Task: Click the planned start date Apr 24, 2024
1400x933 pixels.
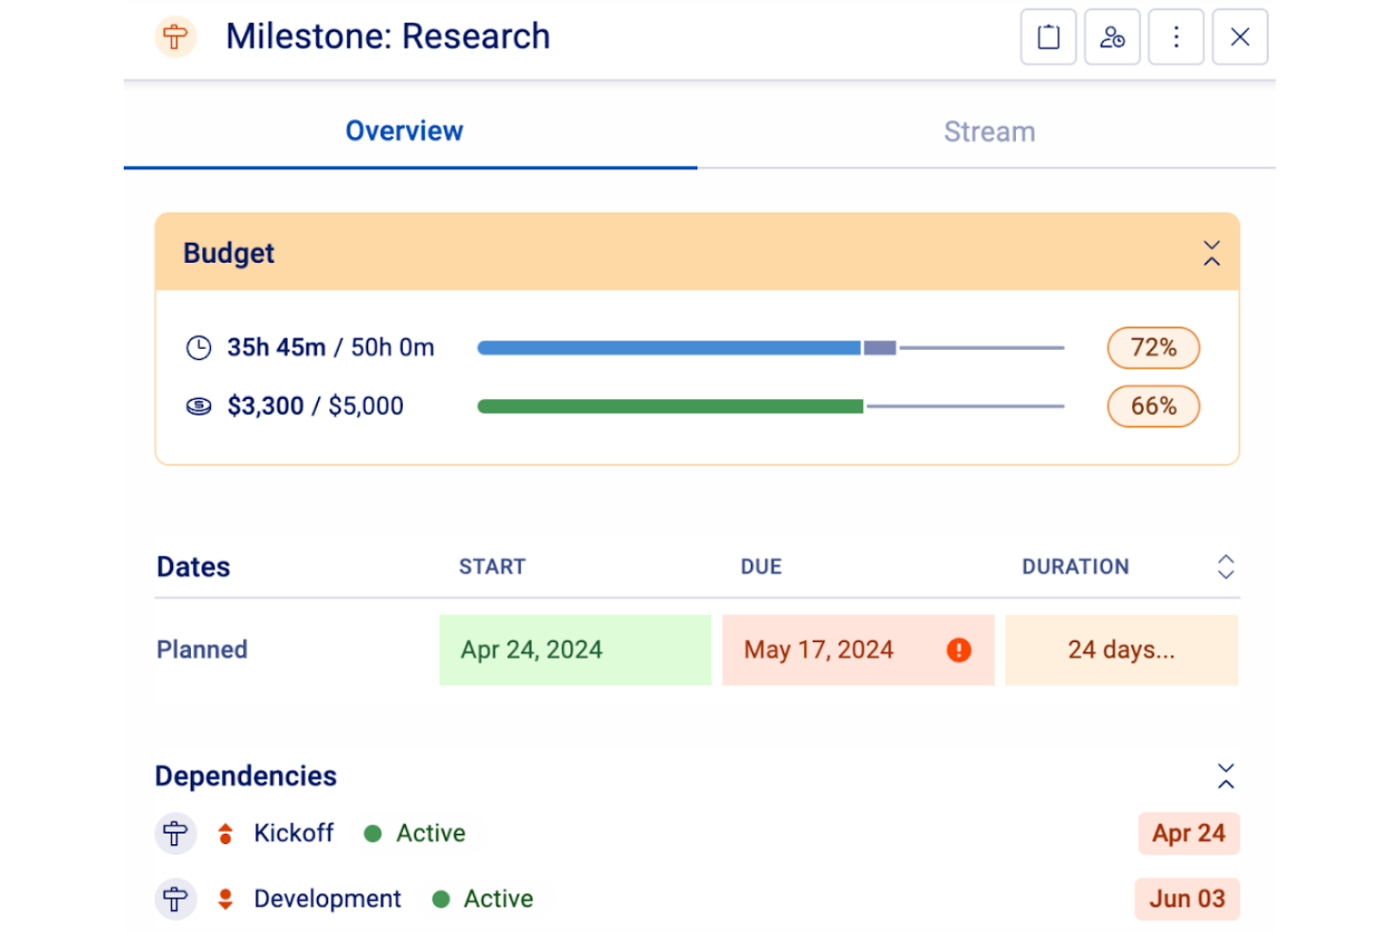Action: [575, 650]
